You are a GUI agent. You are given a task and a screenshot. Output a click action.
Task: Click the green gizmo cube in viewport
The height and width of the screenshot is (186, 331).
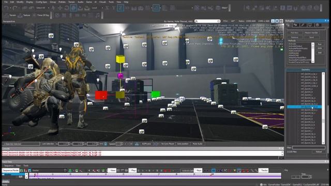[156, 94]
